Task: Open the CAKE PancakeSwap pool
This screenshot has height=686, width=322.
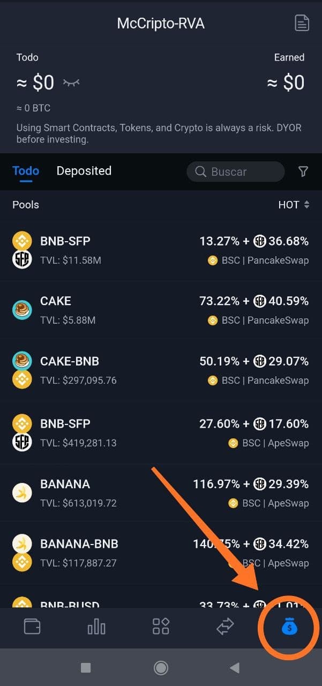Action: (x=161, y=310)
